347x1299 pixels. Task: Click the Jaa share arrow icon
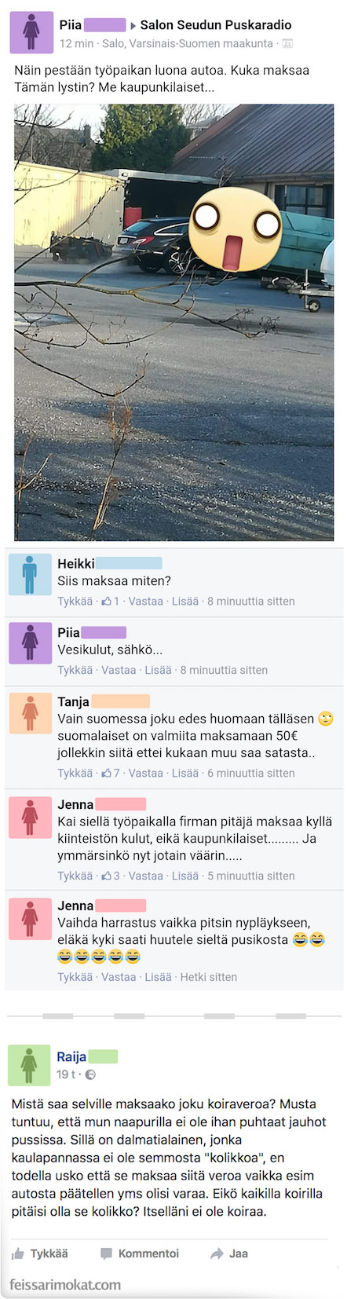(217, 1253)
